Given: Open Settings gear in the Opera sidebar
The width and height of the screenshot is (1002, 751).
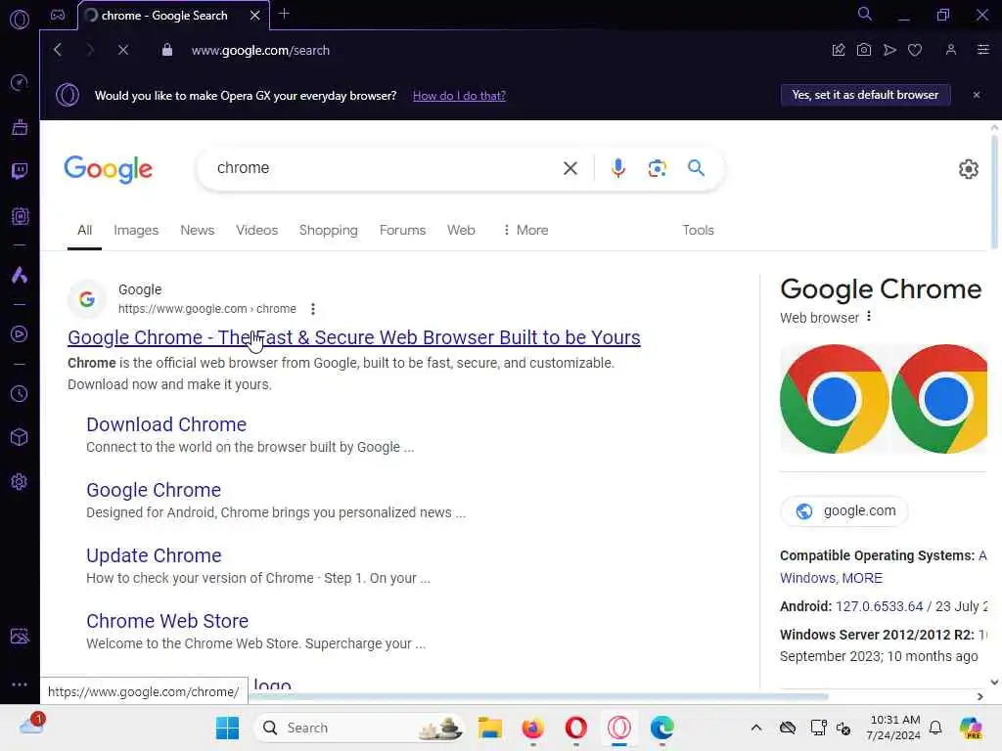Looking at the screenshot, I should 20,481.
